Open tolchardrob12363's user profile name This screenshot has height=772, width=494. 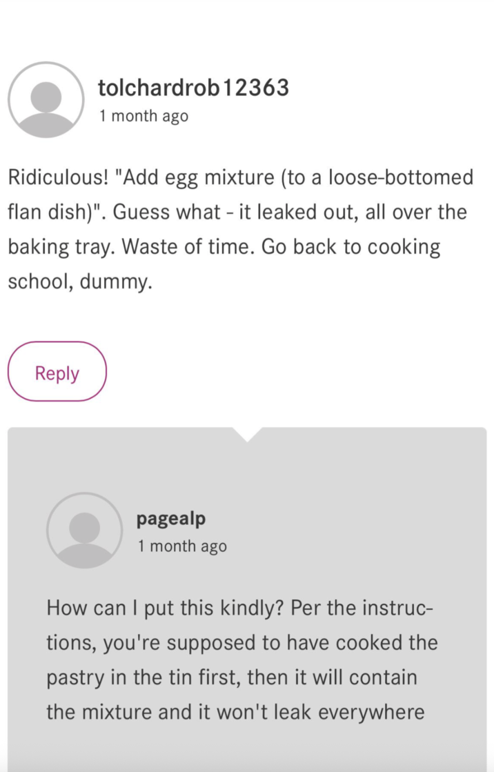[x=193, y=88]
